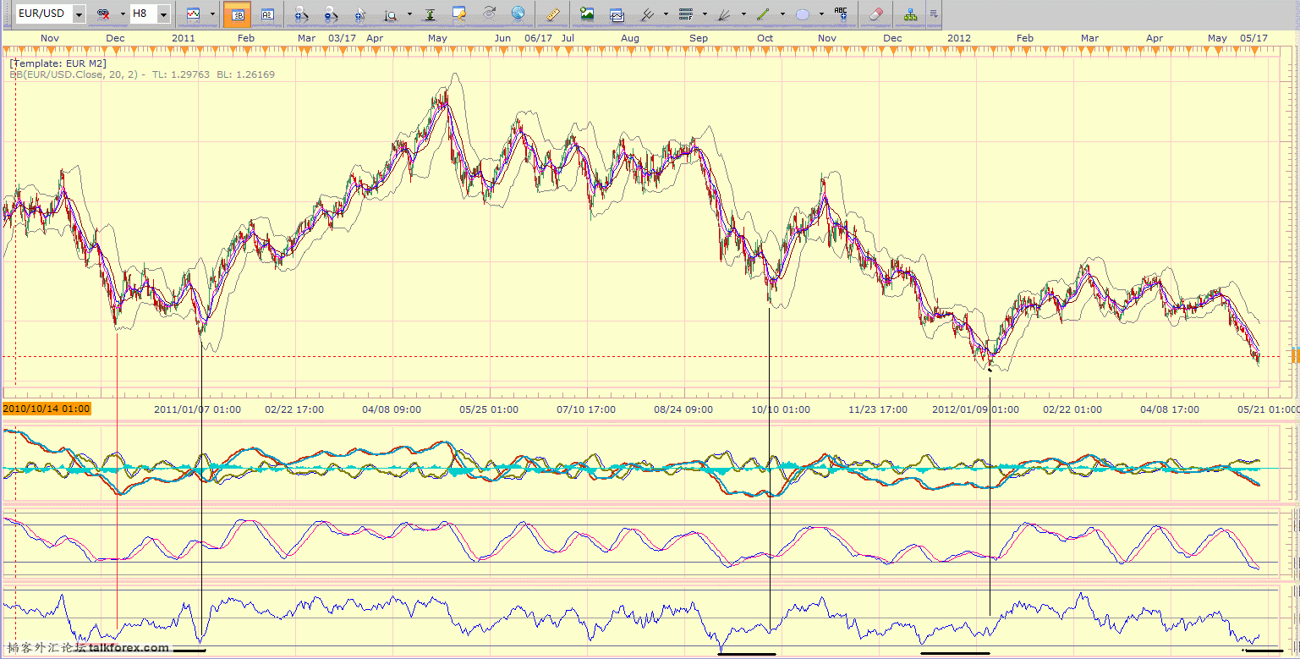Image resolution: width=1300 pixels, height=659 pixels.
Task: Click the 08/24 09:00 axis date
Action: tap(683, 409)
